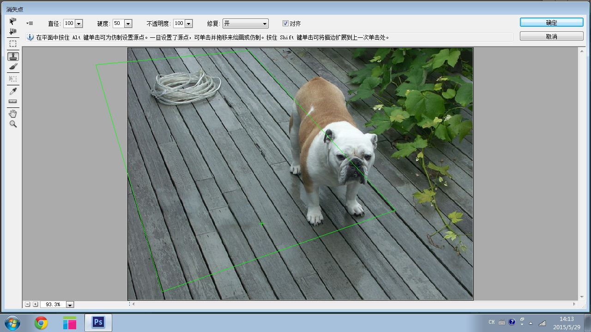Click the CH input language indicator
Screen dimensions: 591x332
(491, 322)
